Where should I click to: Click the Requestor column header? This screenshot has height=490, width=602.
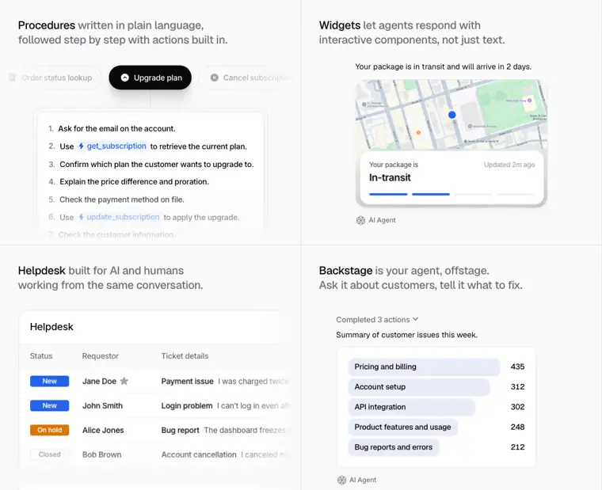coord(101,355)
